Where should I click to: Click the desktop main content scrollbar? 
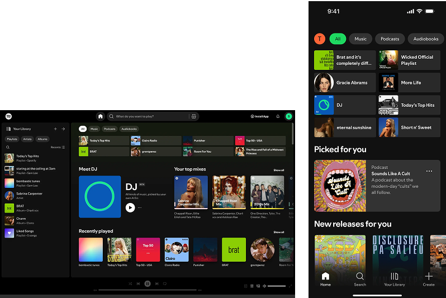[292, 134]
